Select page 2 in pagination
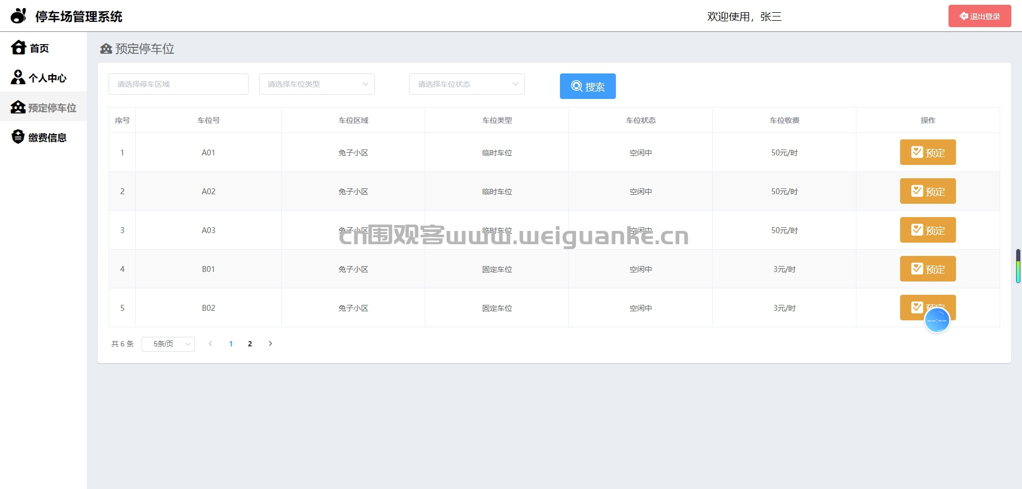Image resolution: width=1022 pixels, height=489 pixels. (x=250, y=344)
